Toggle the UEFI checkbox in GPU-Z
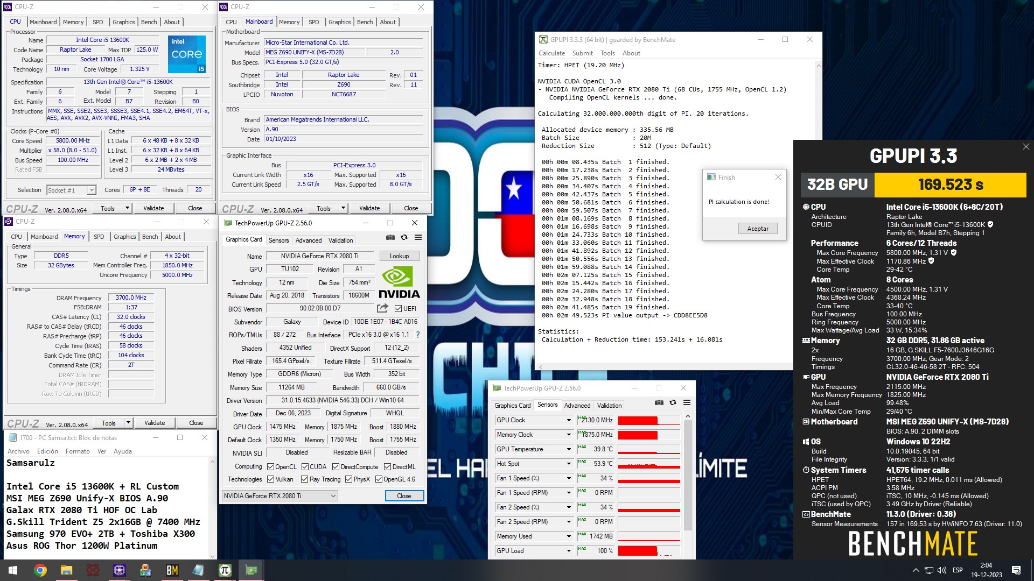The width and height of the screenshot is (1034, 581). point(398,309)
